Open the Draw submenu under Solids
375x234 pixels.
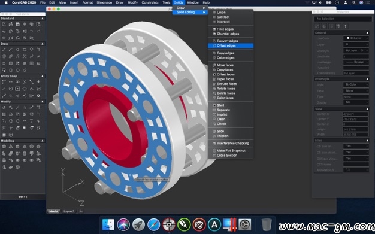click(x=190, y=8)
